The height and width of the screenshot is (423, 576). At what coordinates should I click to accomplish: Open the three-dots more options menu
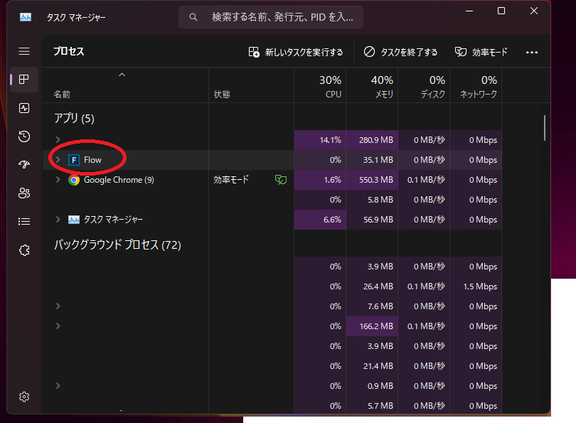tap(531, 53)
